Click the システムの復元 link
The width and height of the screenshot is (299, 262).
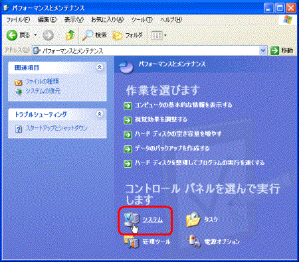pyautogui.click(x=43, y=91)
